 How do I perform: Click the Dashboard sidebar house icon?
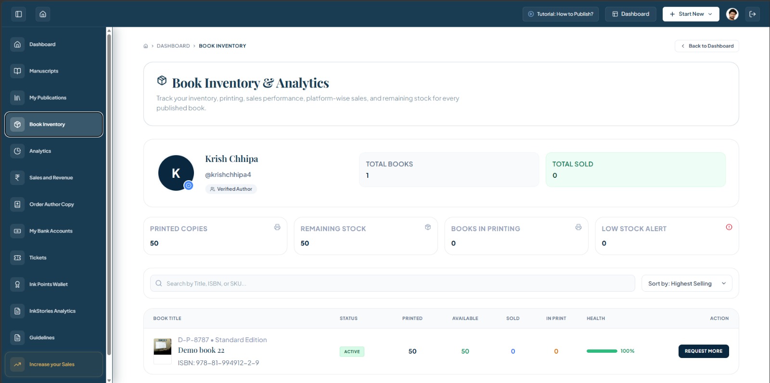click(x=17, y=44)
